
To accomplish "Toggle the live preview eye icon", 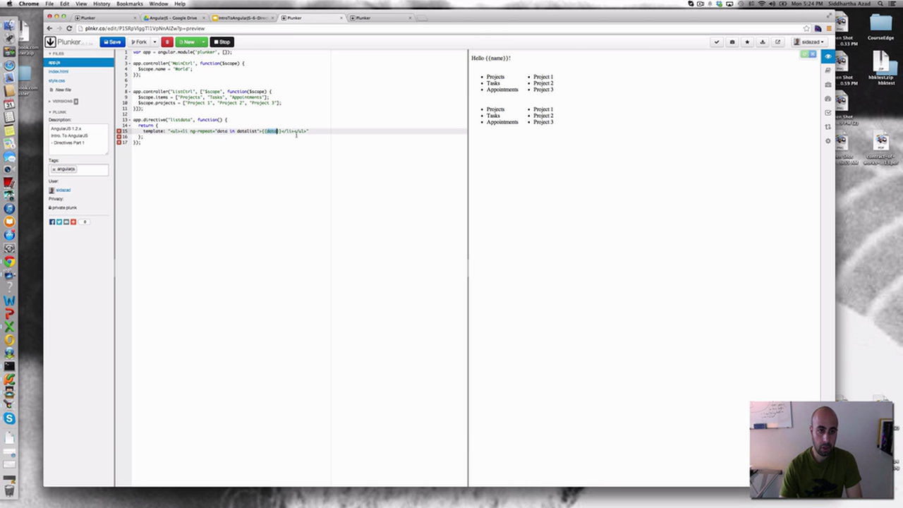I will (828, 56).
